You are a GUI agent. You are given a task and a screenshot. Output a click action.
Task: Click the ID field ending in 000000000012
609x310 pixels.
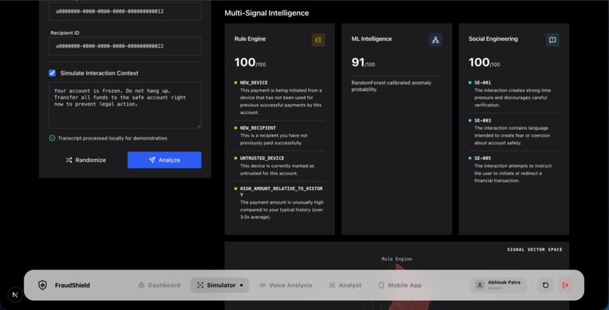tap(125, 11)
